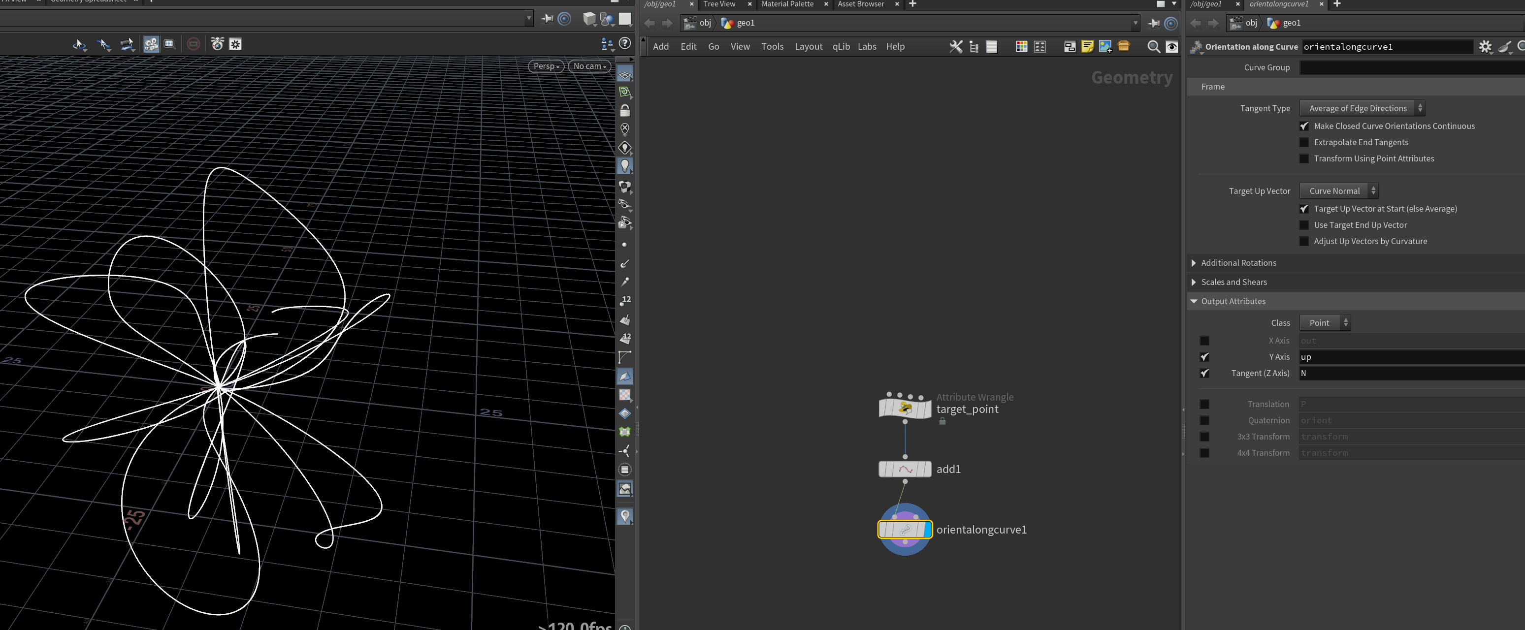The width and height of the screenshot is (1525, 630).
Task: Click the Persp viewport button
Action: (x=546, y=66)
